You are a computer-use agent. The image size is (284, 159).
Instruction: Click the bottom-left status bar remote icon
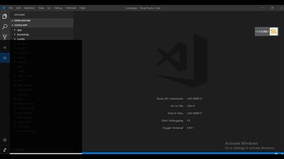pos(5,150)
